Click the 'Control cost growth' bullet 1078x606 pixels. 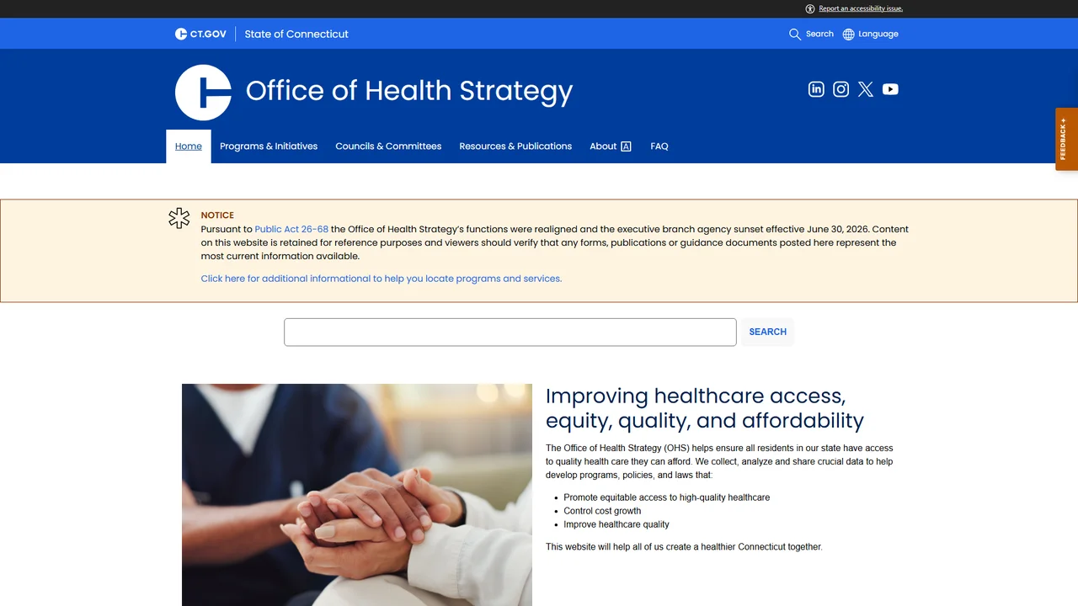coord(602,511)
